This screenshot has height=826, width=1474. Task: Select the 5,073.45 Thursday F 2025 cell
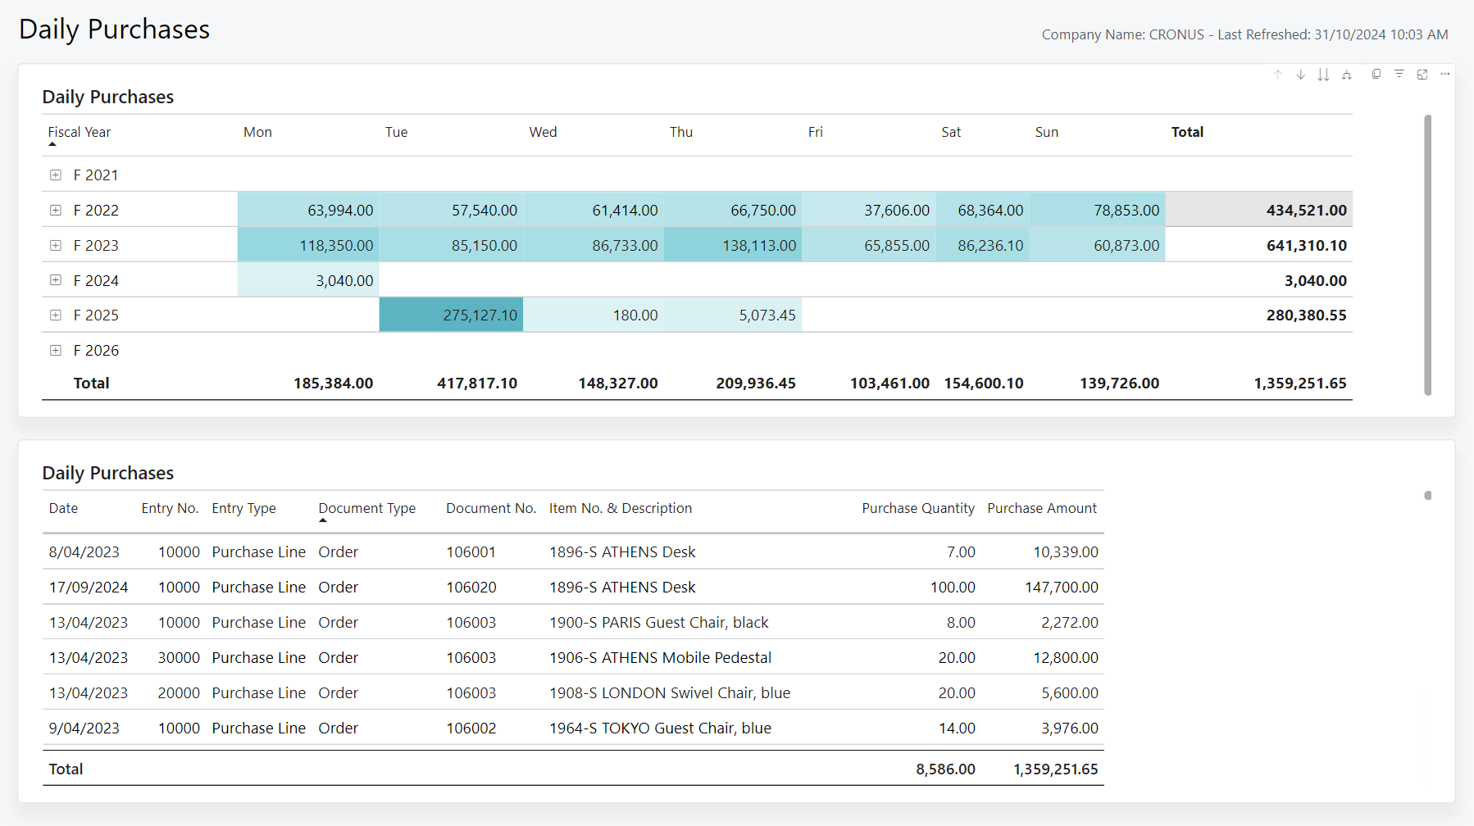[733, 315]
